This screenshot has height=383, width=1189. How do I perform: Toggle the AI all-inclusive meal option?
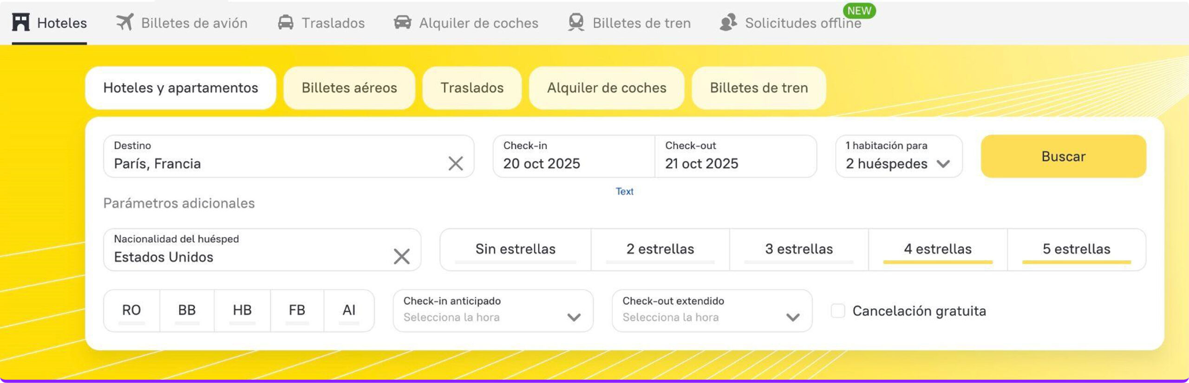tap(349, 310)
